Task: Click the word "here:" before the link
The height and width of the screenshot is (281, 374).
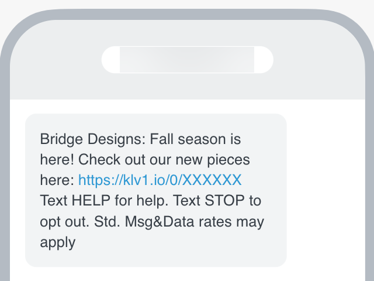Action: coord(57,180)
